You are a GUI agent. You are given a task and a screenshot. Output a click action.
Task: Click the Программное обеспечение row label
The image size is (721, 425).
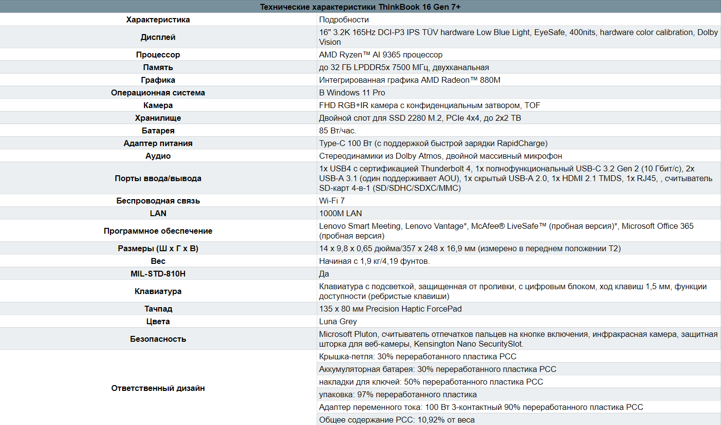pyautogui.click(x=157, y=231)
